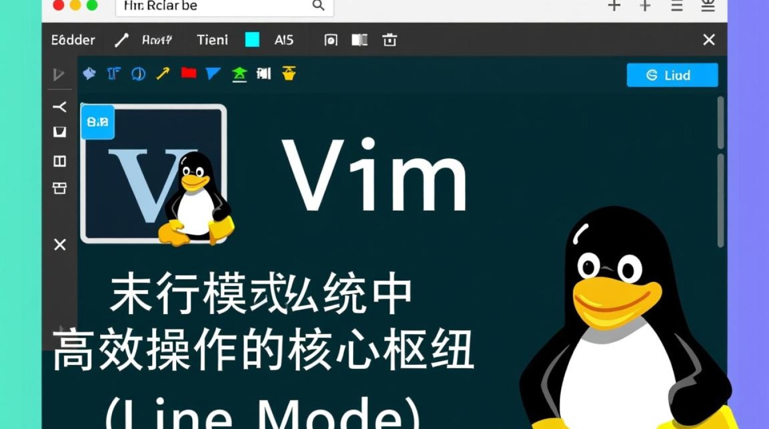Click the blue 8.2 badge on the Vim thumbnail

(x=97, y=121)
